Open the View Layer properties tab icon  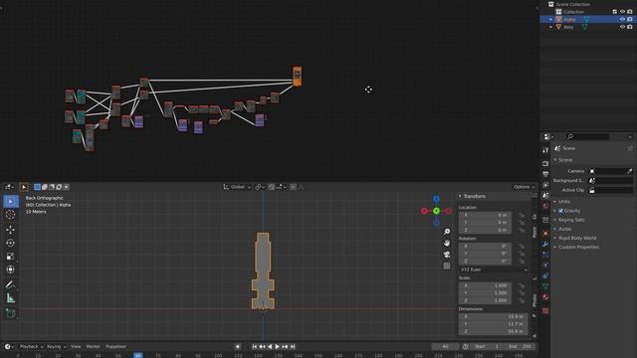coord(545,185)
